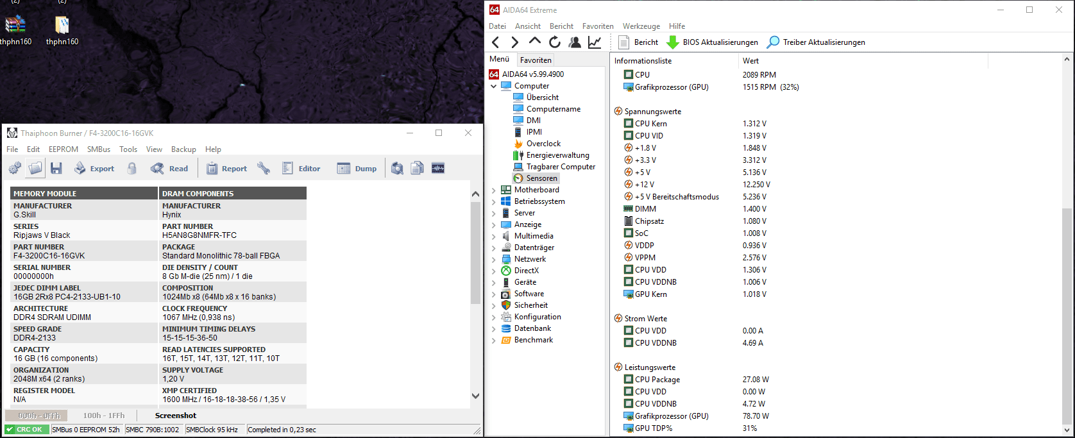The image size is (1075, 438).
Task: Open Report in Thaiphoon Burner toolbar
Action: 226,169
